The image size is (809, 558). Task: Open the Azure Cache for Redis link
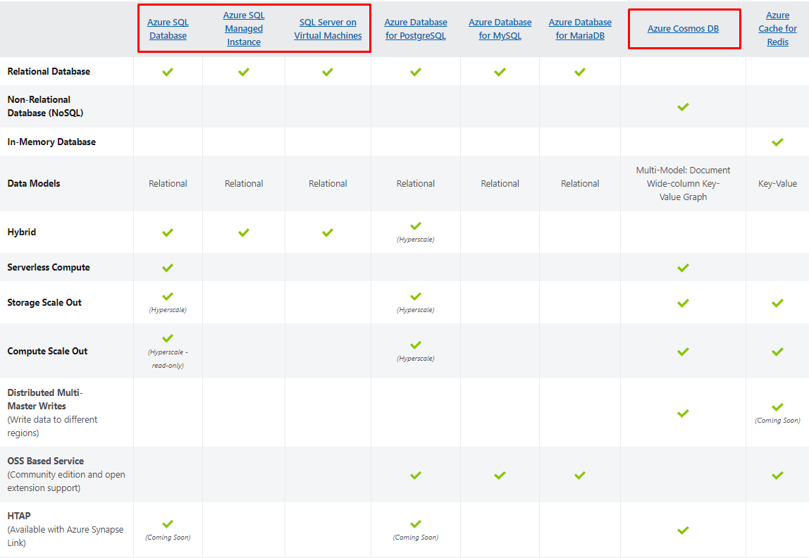click(777, 29)
